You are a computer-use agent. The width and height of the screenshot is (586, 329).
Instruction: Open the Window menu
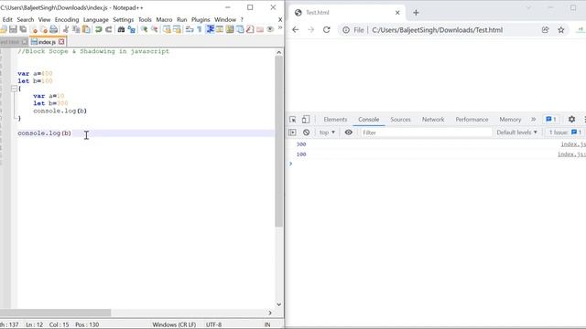pos(225,19)
